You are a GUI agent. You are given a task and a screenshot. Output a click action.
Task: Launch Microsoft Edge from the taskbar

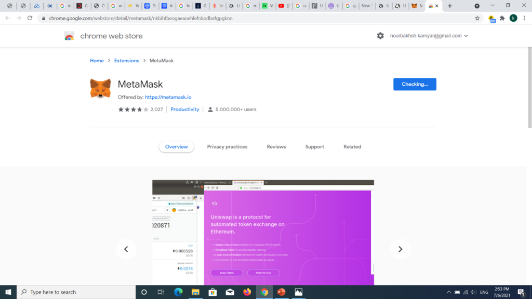[x=178, y=292]
